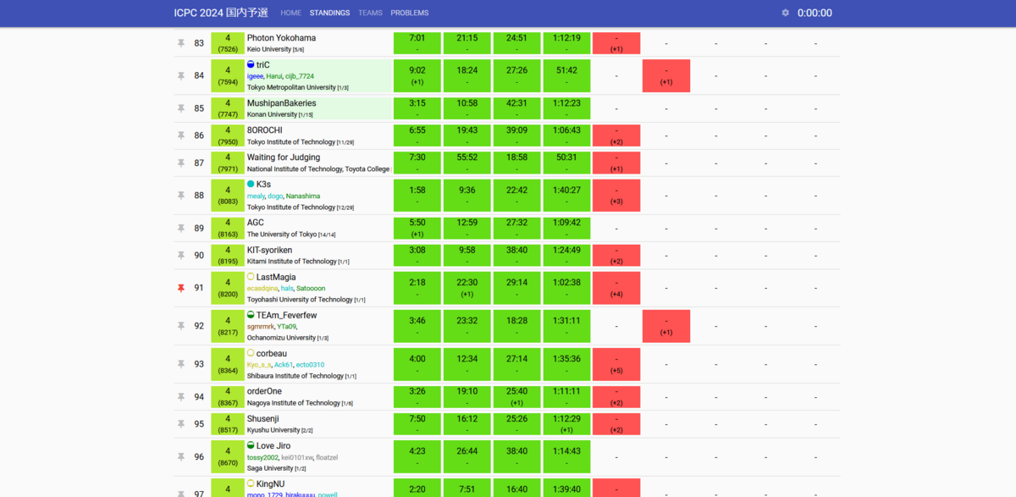Image resolution: width=1016 pixels, height=497 pixels.
Task: Open Kyo_s_s's profile link
Action: [258, 364]
